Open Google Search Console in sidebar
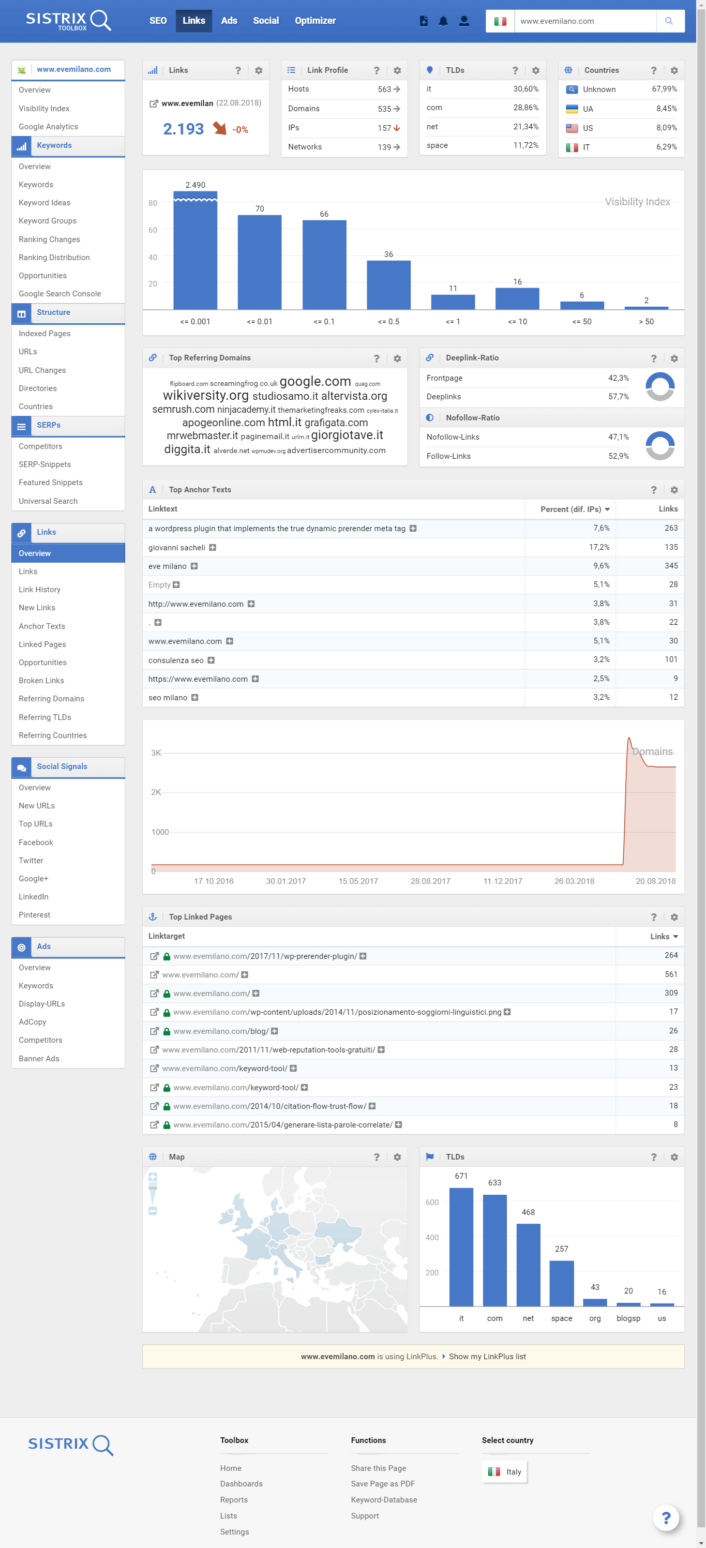Image resolution: width=706 pixels, height=1548 pixels. click(59, 293)
